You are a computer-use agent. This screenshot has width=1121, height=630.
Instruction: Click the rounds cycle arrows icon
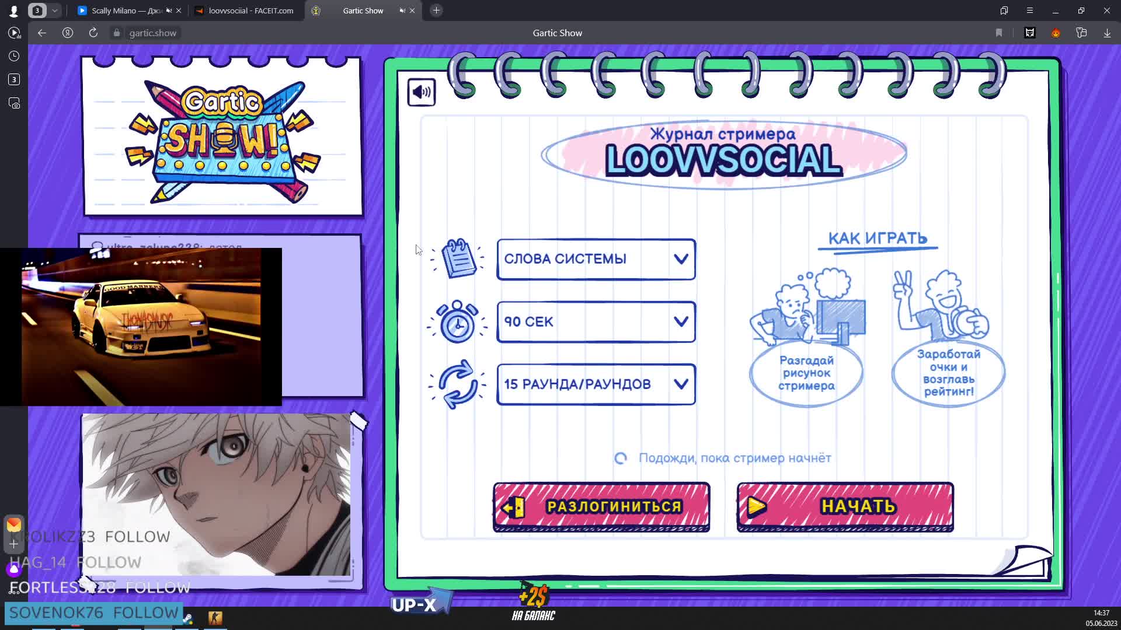coord(457,384)
